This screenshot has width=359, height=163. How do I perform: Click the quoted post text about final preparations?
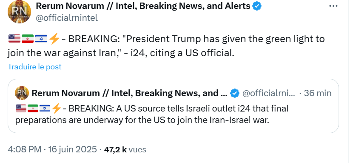pos(152,114)
